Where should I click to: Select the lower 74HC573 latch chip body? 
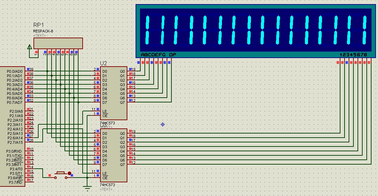pyautogui.click(x=114, y=155)
